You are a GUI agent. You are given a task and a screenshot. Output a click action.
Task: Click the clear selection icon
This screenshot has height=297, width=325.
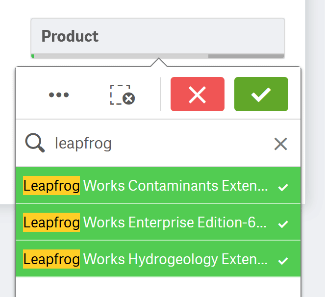[122, 95]
